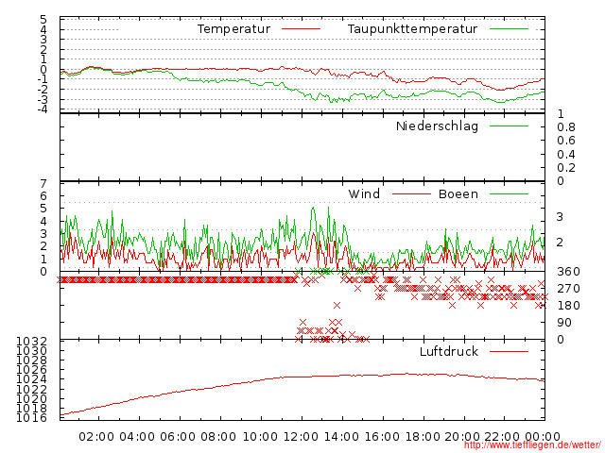Screen dimensions: 605x453
Task: Click the 14:00 time axis label
Action: coord(341,436)
